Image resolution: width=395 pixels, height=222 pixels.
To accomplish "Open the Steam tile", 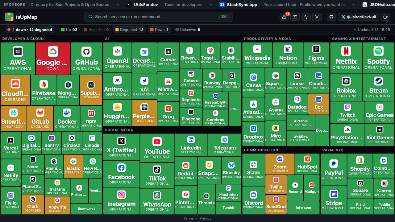I will [378, 87].
